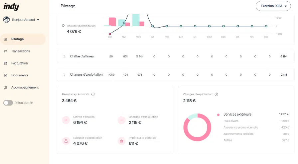
Task: Click the Résultat d'exploitation money bag icon
Action: coord(66,141)
